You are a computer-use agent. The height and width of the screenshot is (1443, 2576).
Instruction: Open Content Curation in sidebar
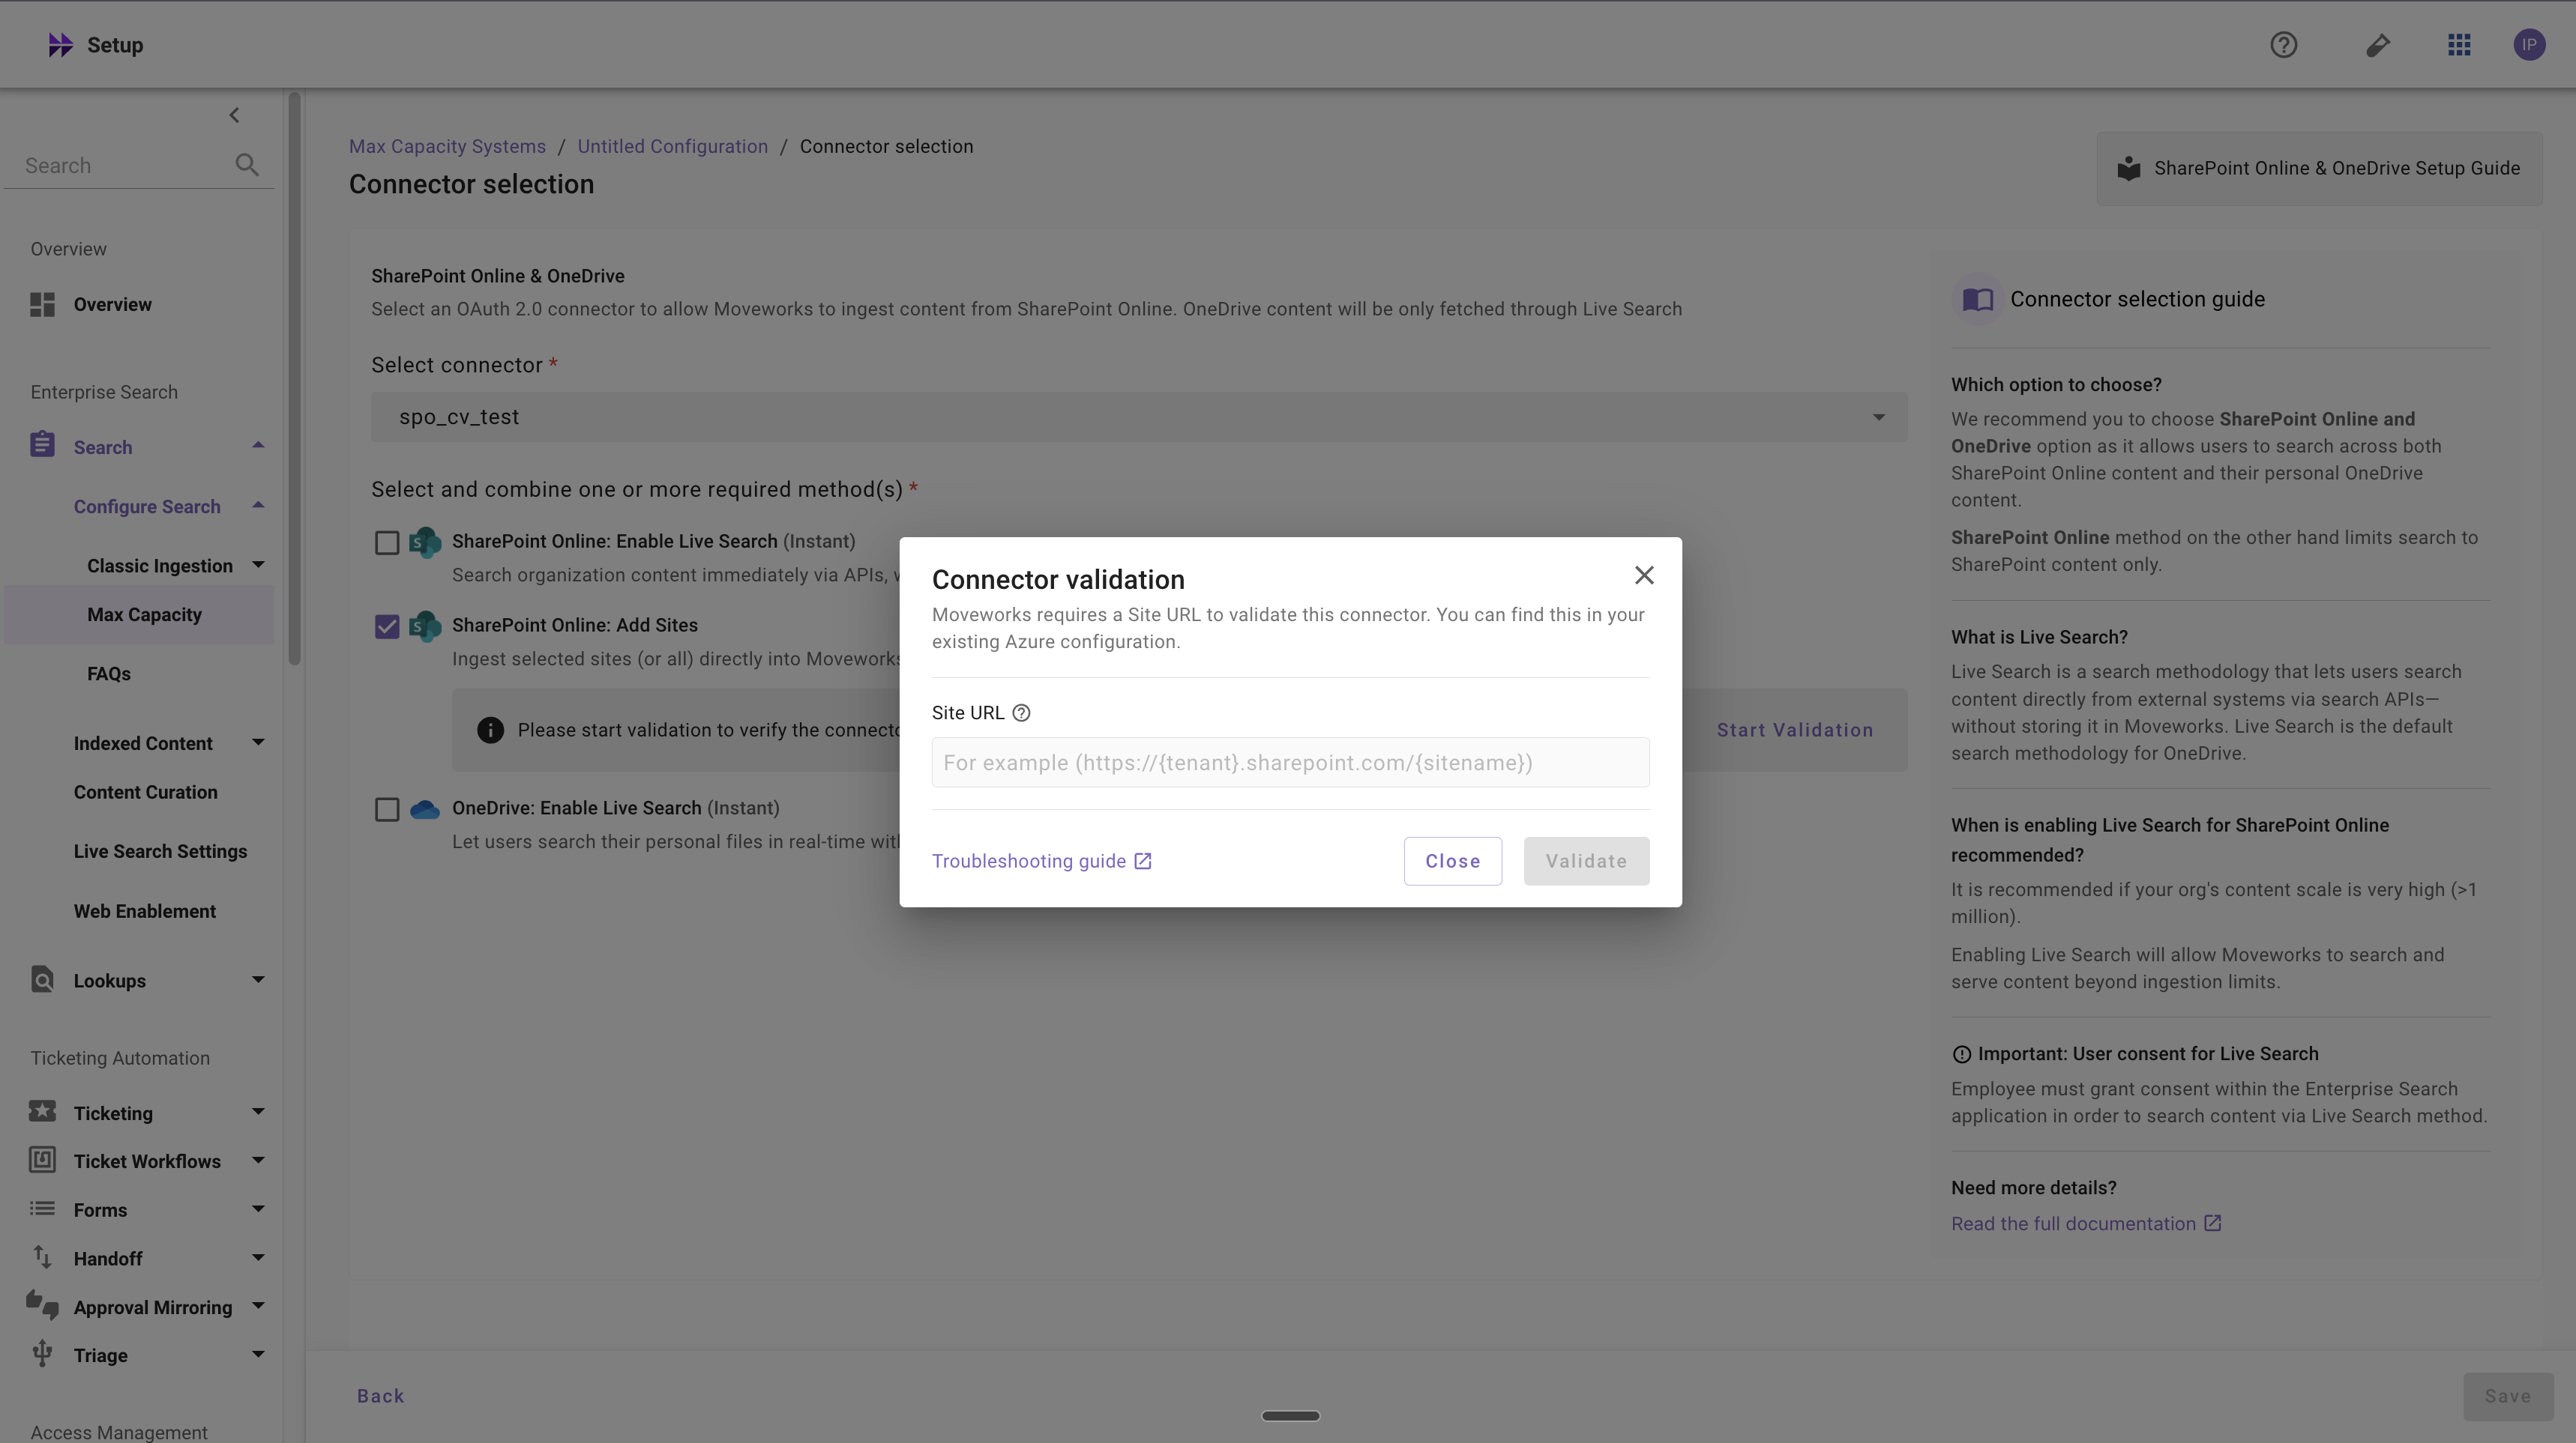tap(145, 793)
